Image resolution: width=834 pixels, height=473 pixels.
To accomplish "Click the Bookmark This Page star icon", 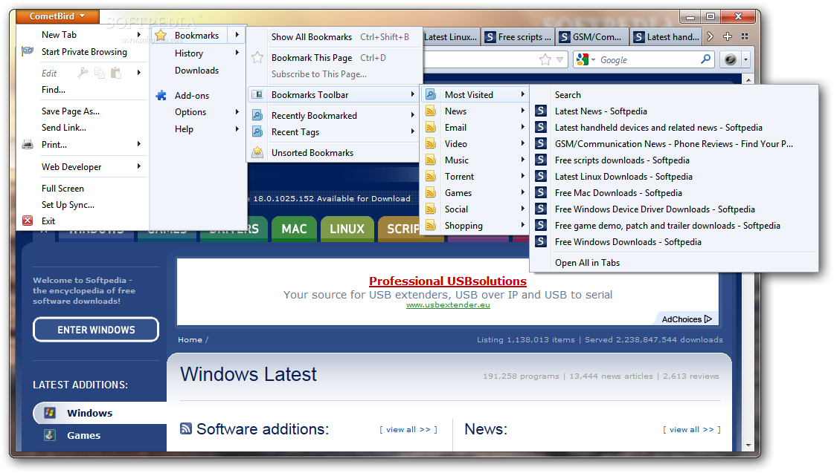I will tap(257, 57).
